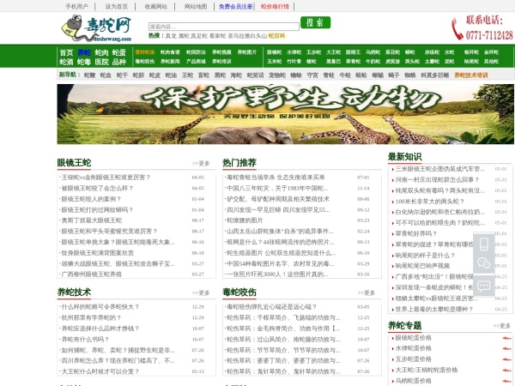
Task: Open article 毒蛇咬伤绑扎近心端还是远心端？
Action: tap(271, 306)
